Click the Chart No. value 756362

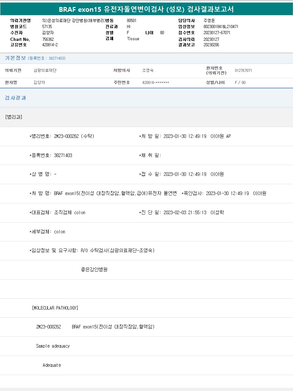click(48, 39)
